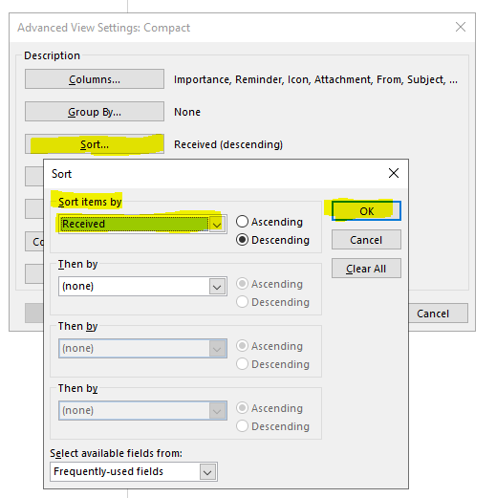Click OK in the Sort dialog
Screen dimensions: 496x498
point(366,210)
